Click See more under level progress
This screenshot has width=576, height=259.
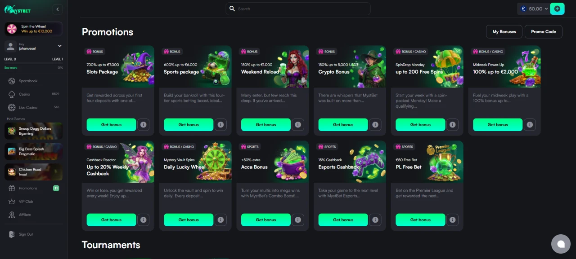pyautogui.click(x=11, y=68)
